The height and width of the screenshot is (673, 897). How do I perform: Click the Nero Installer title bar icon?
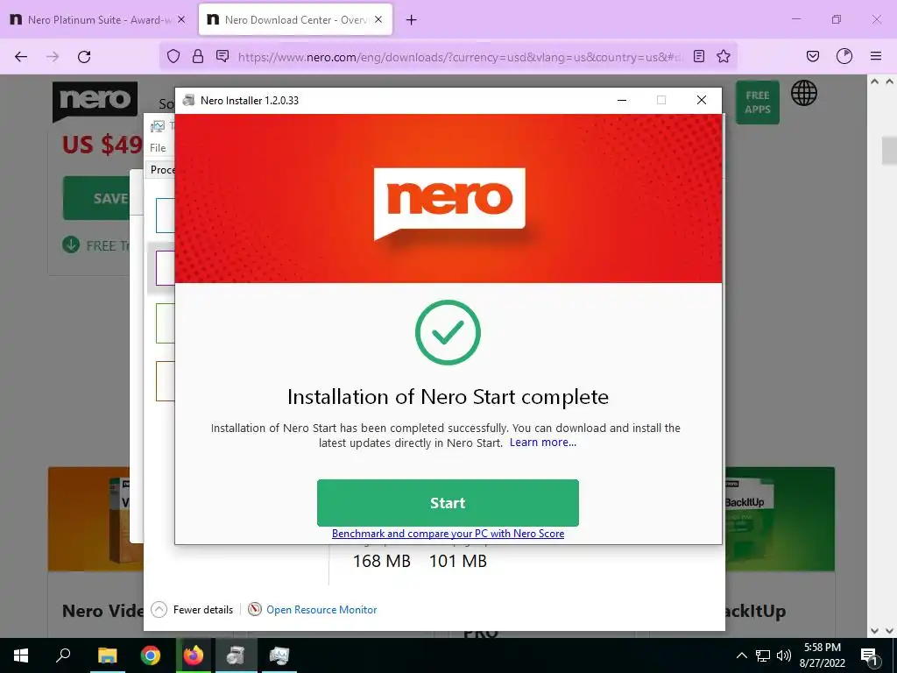(188, 100)
